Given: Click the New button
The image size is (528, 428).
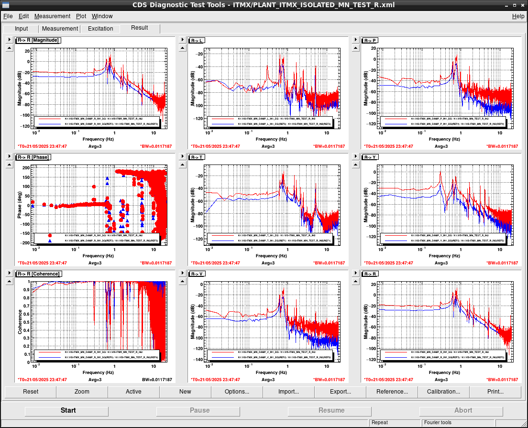Looking at the screenshot, I should [x=185, y=392].
